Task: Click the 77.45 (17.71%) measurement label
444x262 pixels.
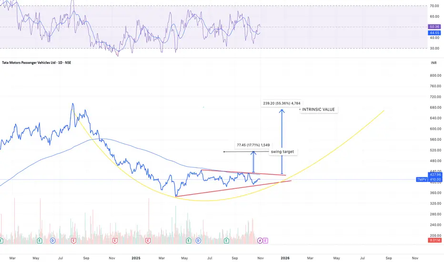Action: pyautogui.click(x=253, y=145)
